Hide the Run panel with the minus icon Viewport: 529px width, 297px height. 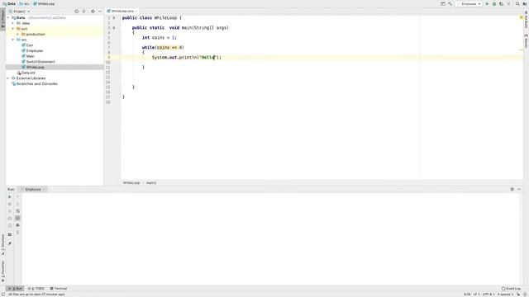(519, 189)
